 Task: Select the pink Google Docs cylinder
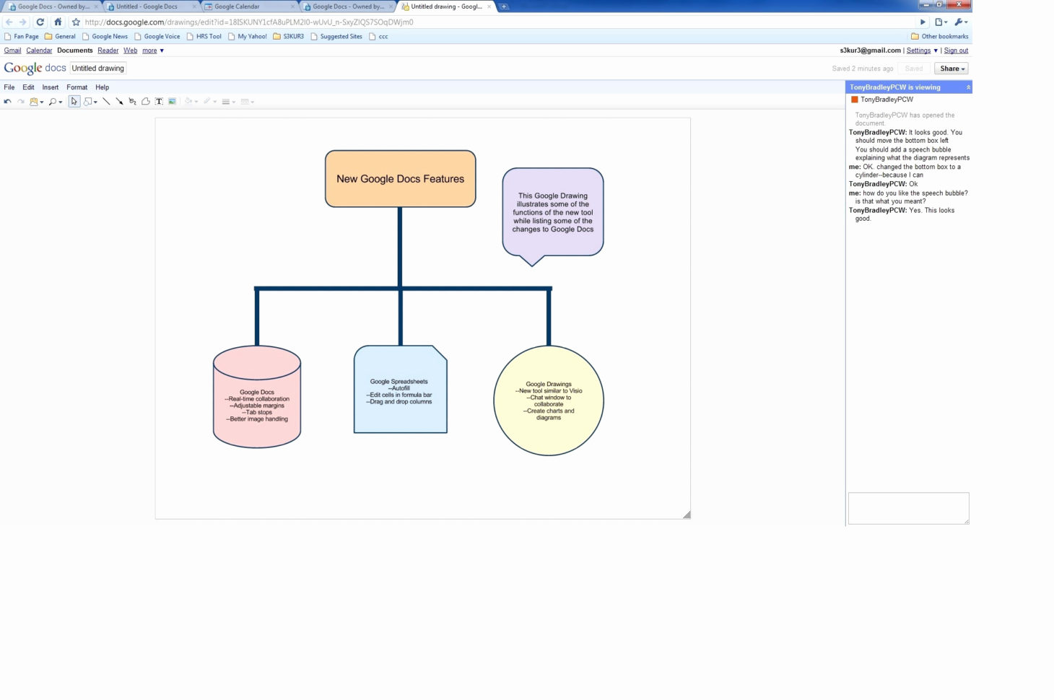click(x=257, y=397)
